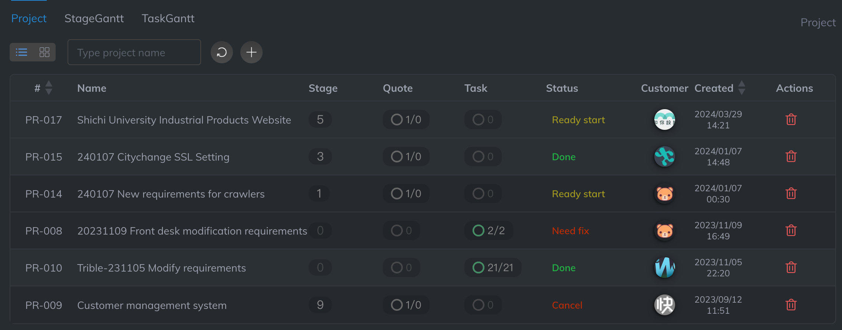This screenshot has width=842, height=330.
Task: Delete project PR-015 with trash icon
Action: coord(791,156)
